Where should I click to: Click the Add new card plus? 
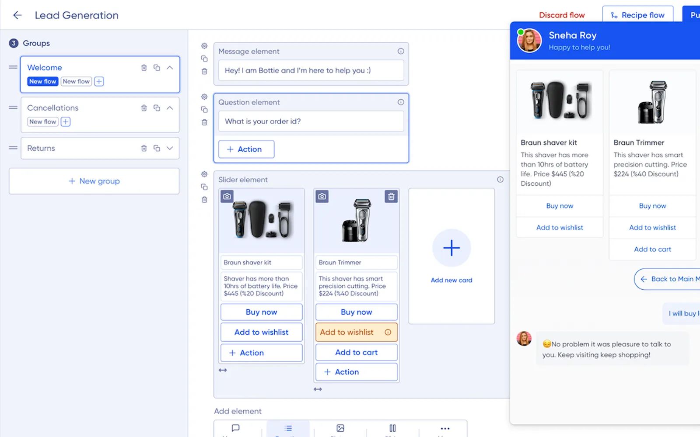click(x=451, y=248)
